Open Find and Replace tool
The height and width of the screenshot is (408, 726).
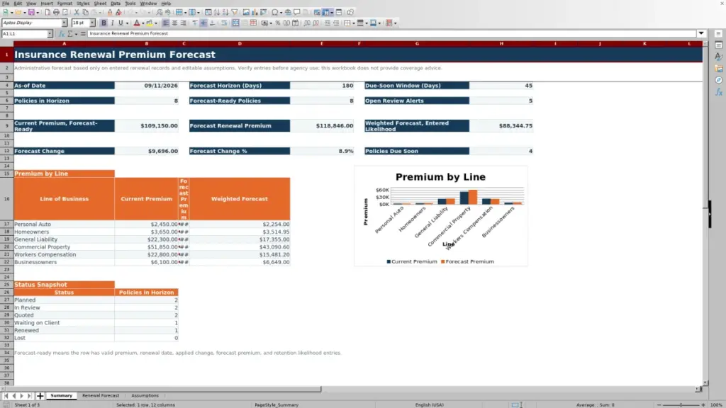tap(160, 13)
